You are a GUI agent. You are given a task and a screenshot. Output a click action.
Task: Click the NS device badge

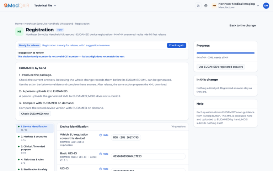[x=19, y=32]
